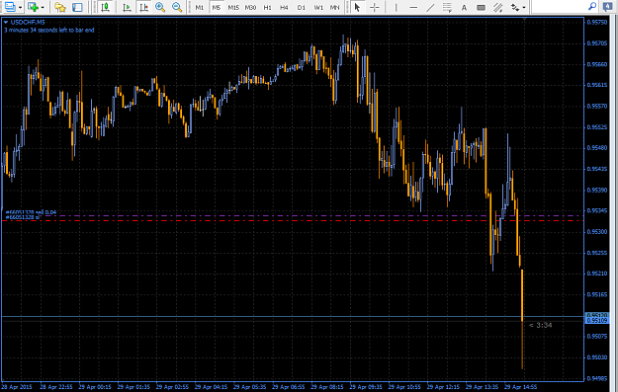This screenshot has height=392, width=618.
Task: Click the Arrows objects icon
Action: (x=514, y=7)
